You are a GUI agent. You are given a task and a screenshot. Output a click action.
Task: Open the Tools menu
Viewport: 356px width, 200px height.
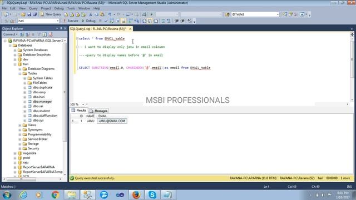(71, 8)
